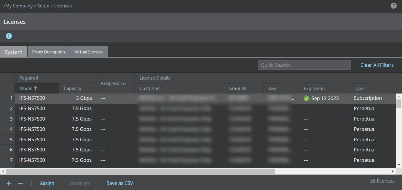402x190 pixels.
Task: Open the help question mark icon
Action: tap(393, 6)
